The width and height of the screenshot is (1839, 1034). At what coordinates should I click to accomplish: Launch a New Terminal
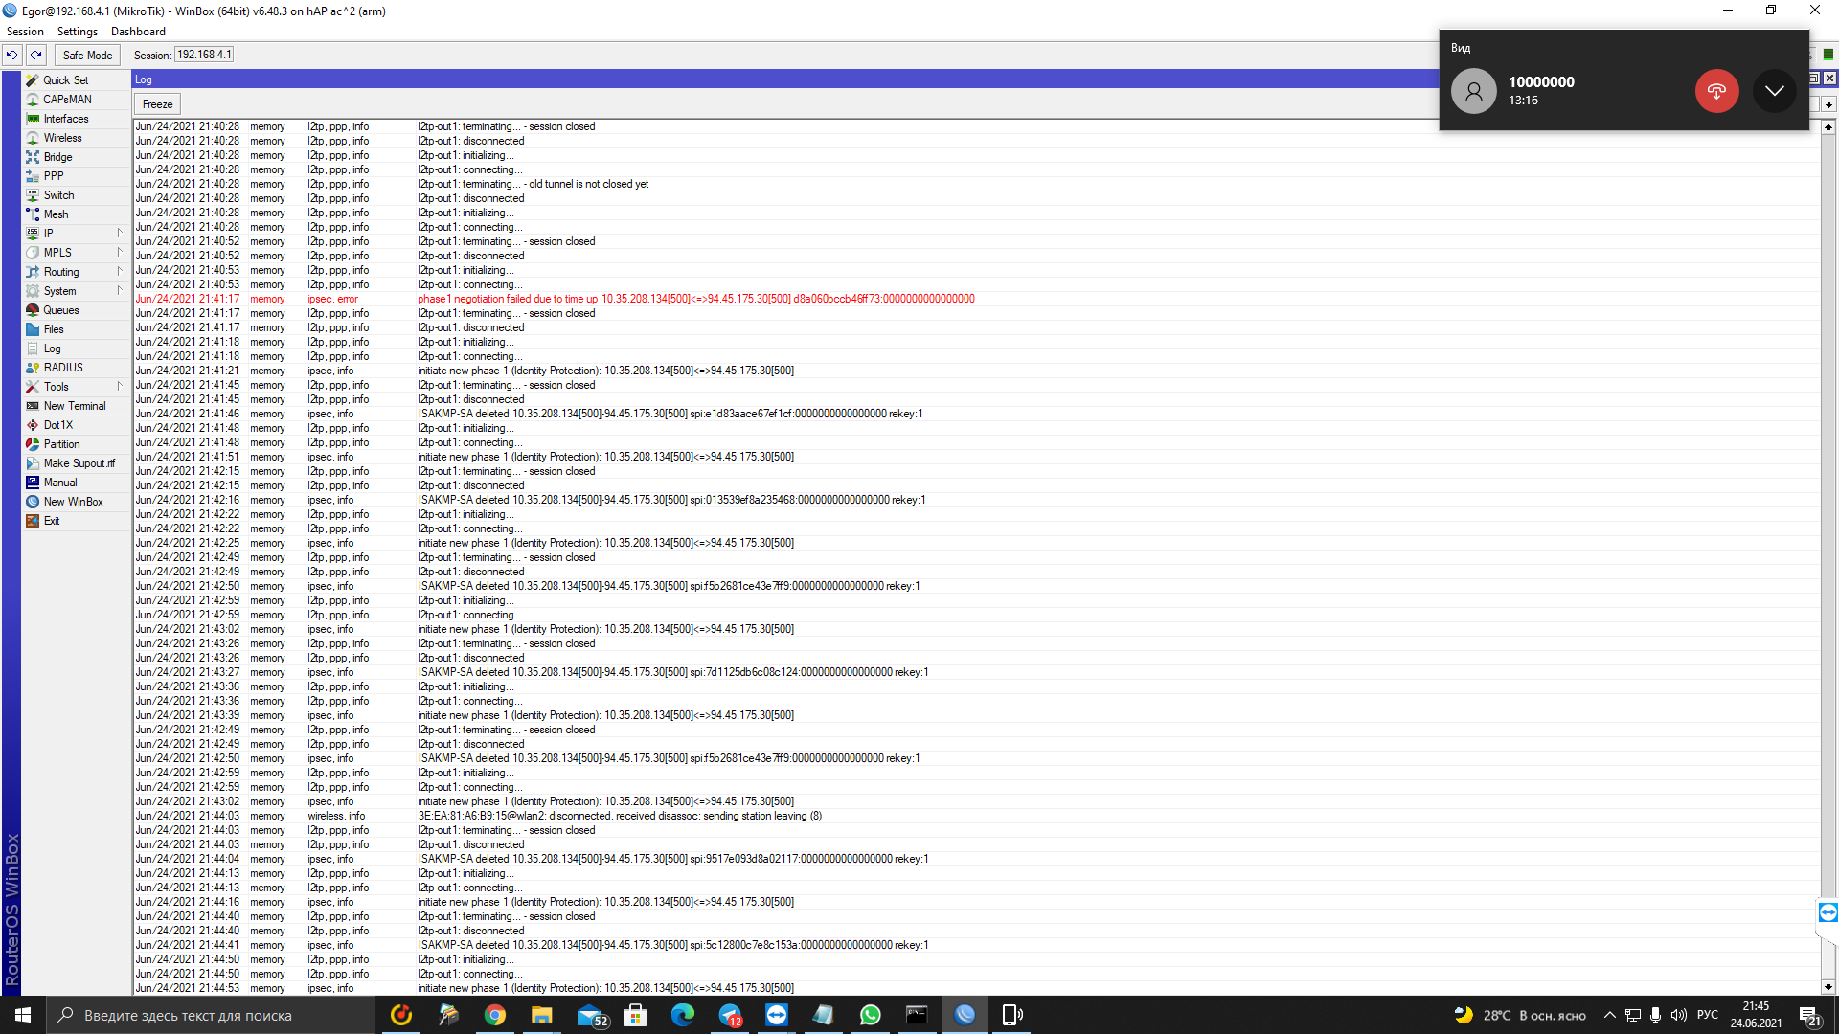point(76,406)
